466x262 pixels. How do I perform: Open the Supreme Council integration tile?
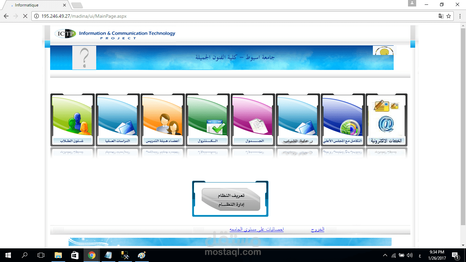[x=343, y=120]
